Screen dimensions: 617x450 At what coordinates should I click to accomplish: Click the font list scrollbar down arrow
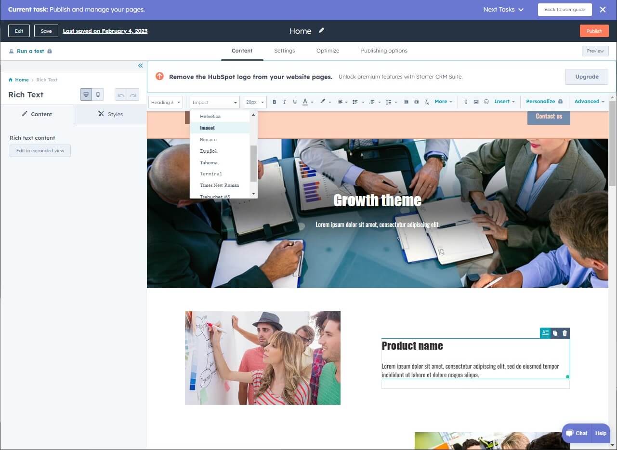[254, 194]
